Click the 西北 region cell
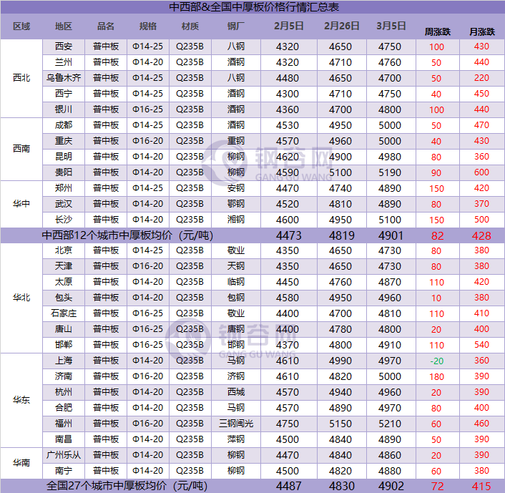 pyautogui.click(x=21, y=77)
